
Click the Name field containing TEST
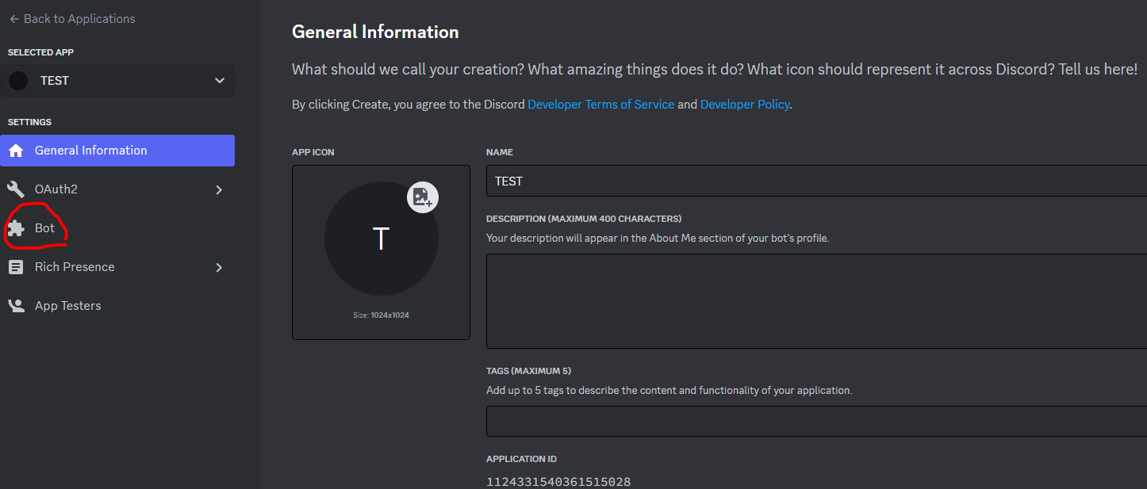pyautogui.click(x=816, y=181)
